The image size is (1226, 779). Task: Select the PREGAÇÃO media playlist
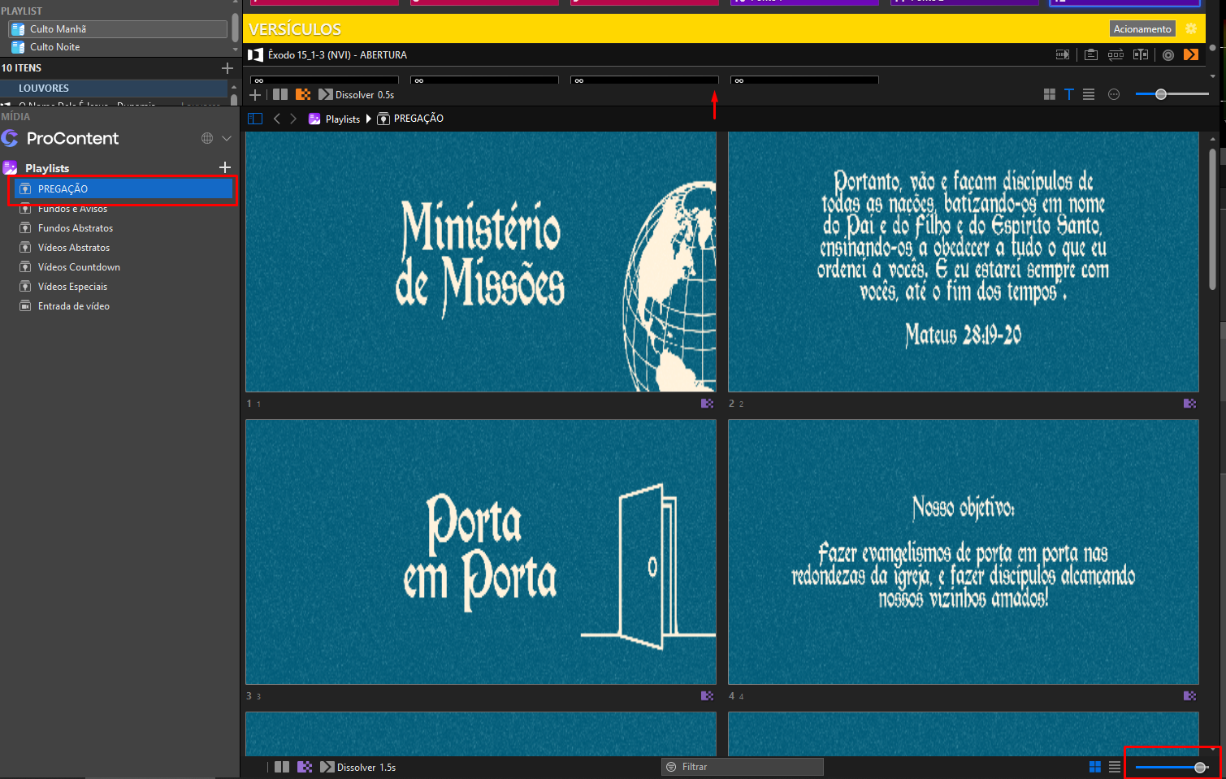click(x=123, y=188)
